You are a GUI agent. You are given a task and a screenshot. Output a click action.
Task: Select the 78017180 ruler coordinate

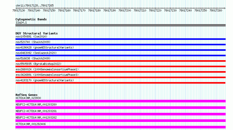(x=94, y=10)
